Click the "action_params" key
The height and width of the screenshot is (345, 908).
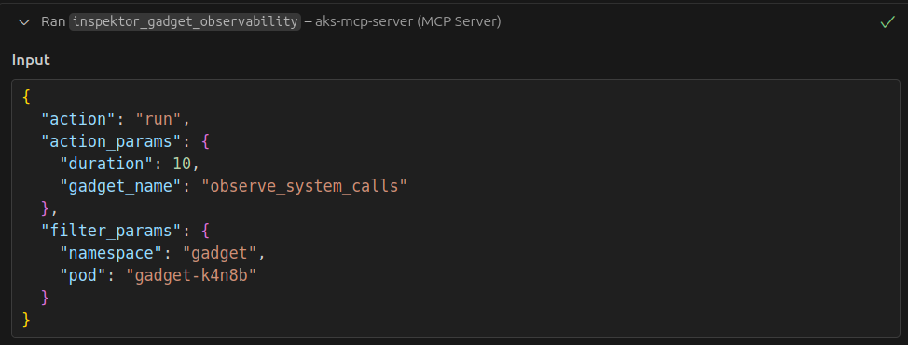(x=107, y=141)
